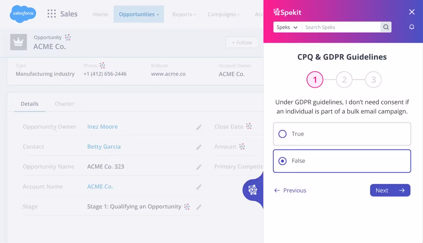The image size is (423, 243).
Task: Click Spekit icon next to Phone label
Action: pos(102,65)
